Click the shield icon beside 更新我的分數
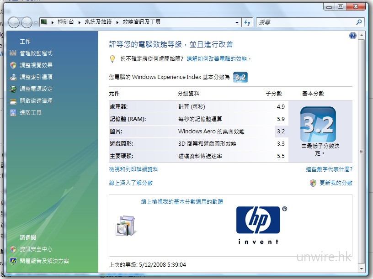The height and width of the screenshot is (279, 373). click(313, 182)
